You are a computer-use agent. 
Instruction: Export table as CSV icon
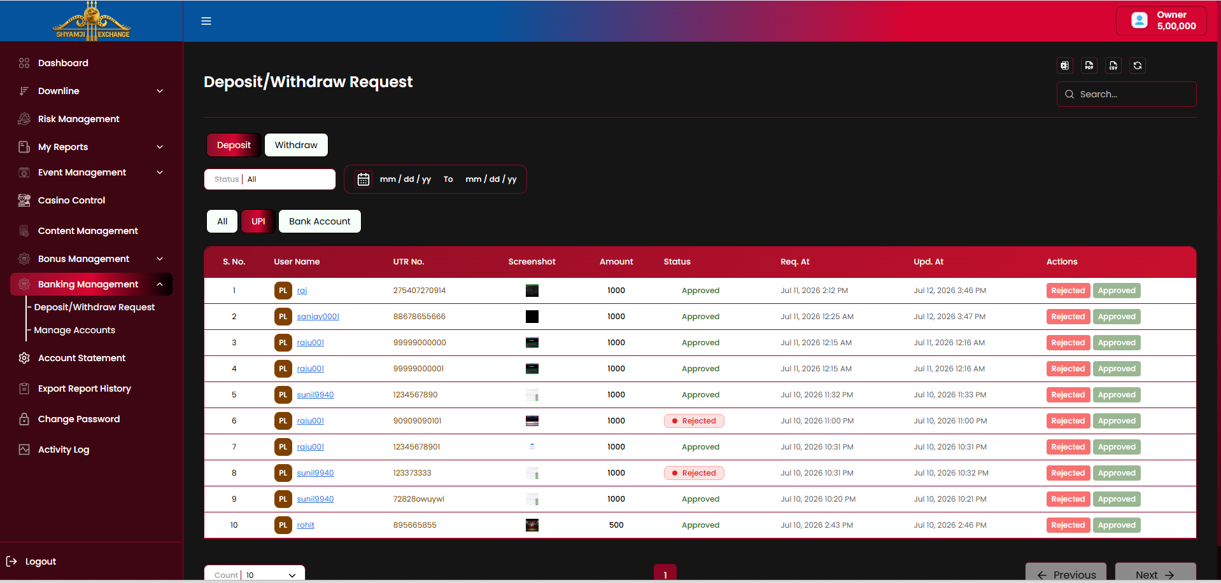point(1113,65)
